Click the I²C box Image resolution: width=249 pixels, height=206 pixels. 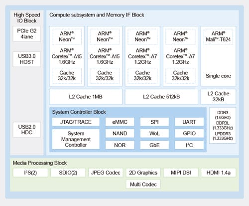pyautogui.click(x=189, y=145)
